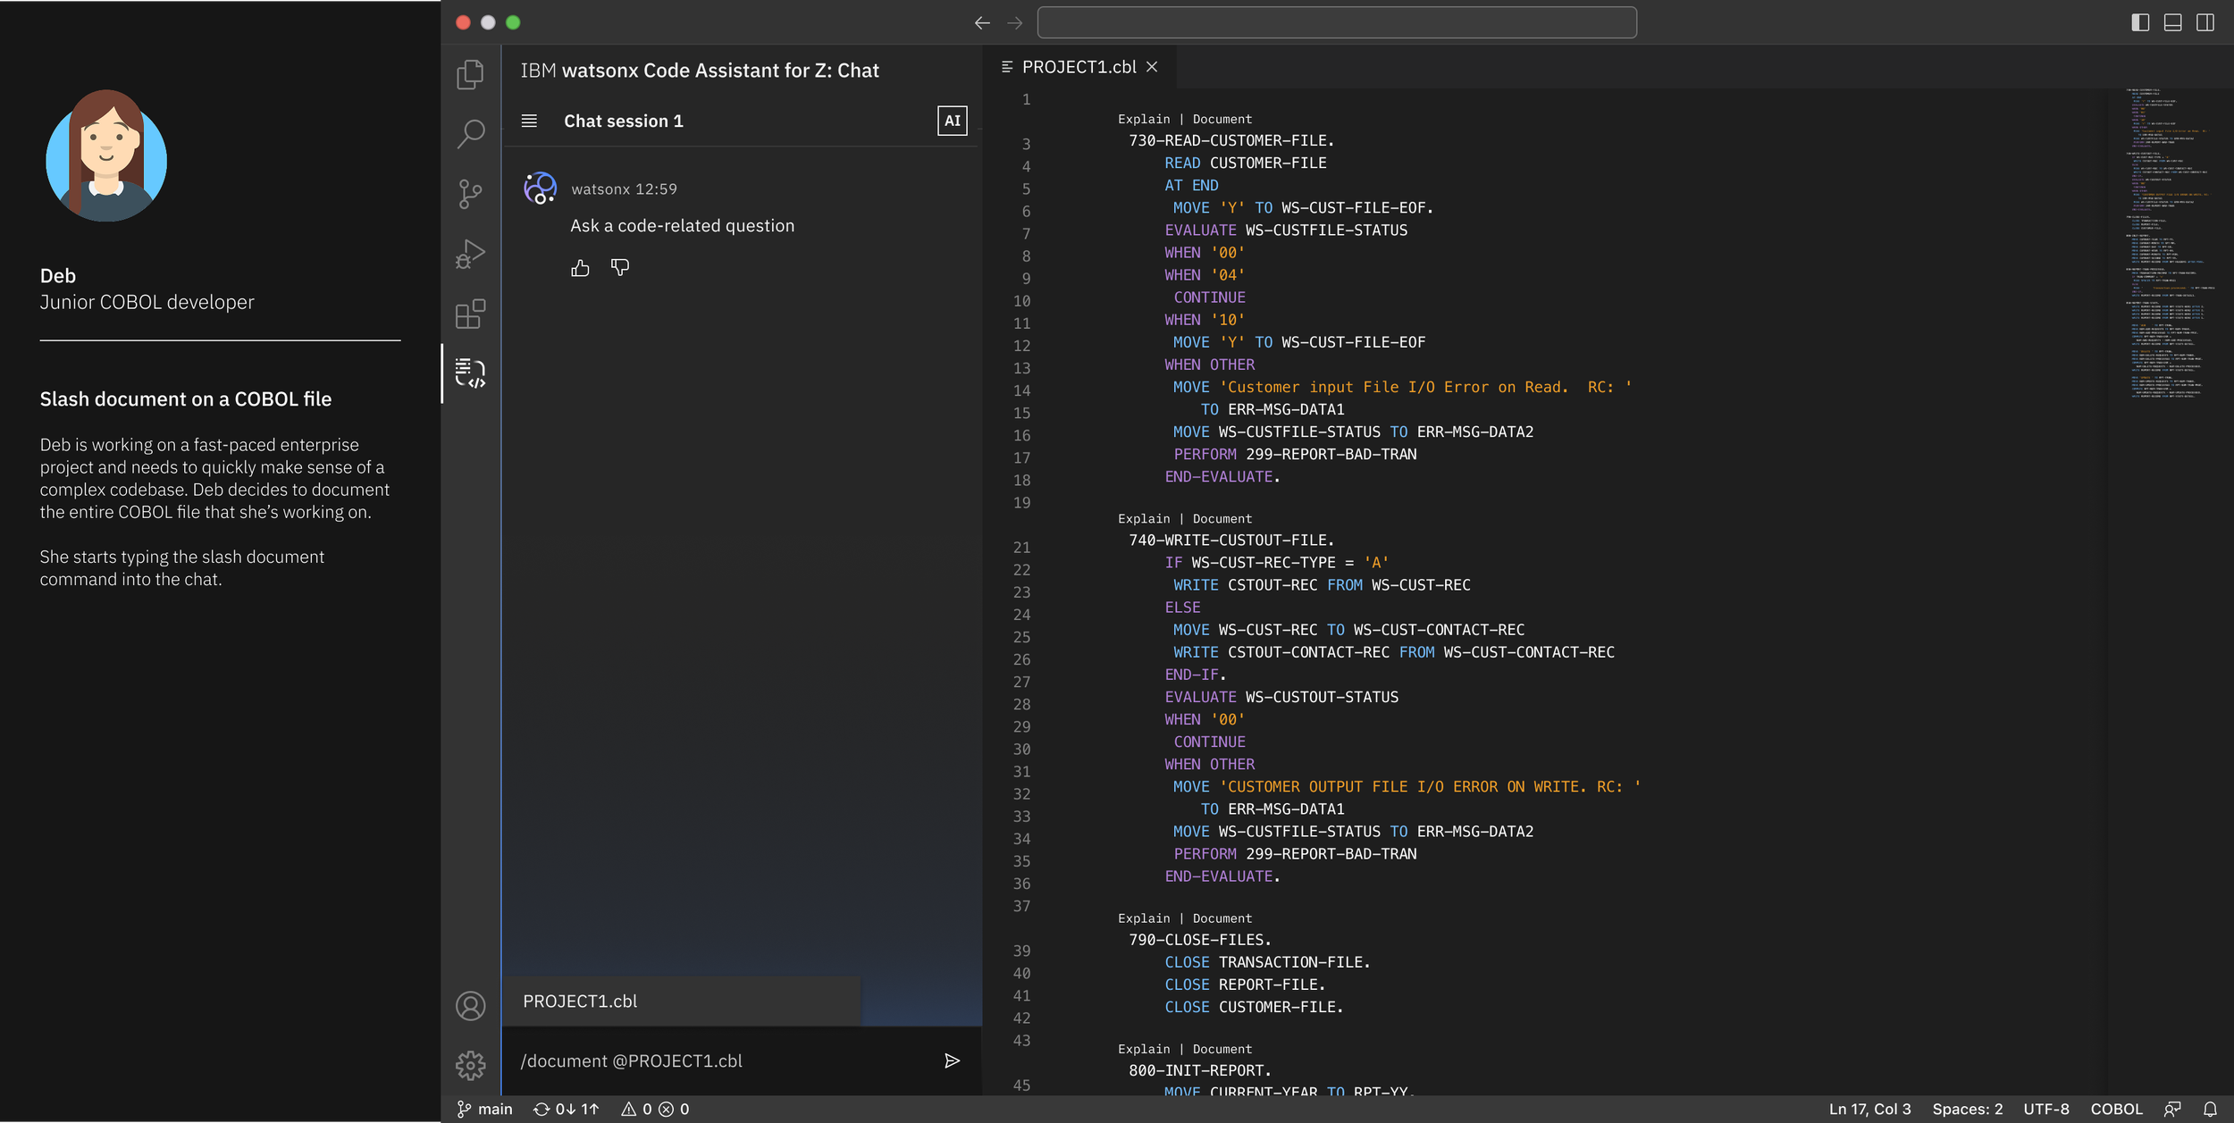2234x1123 pixels.
Task: Open the Extensions blocks icon
Action: pos(470,314)
